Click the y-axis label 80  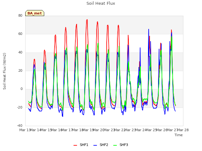[x=20, y=15]
